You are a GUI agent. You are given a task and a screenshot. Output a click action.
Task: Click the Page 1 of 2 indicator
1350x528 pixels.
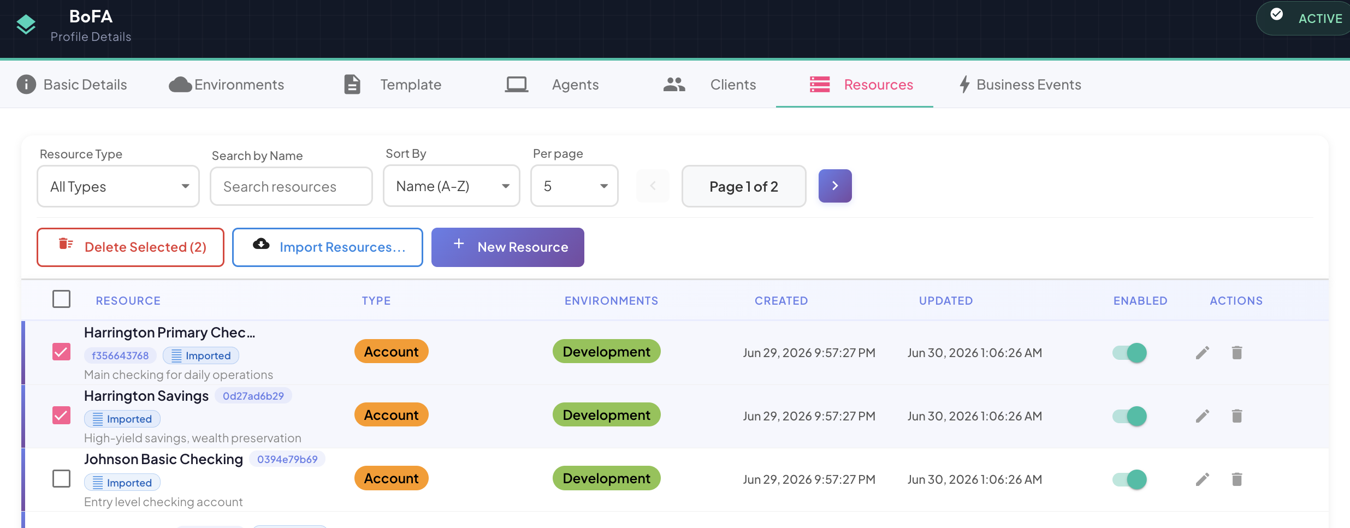coord(744,186)
